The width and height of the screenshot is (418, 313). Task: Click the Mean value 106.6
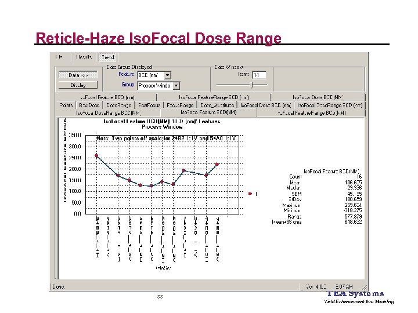[x=353, y=183]
